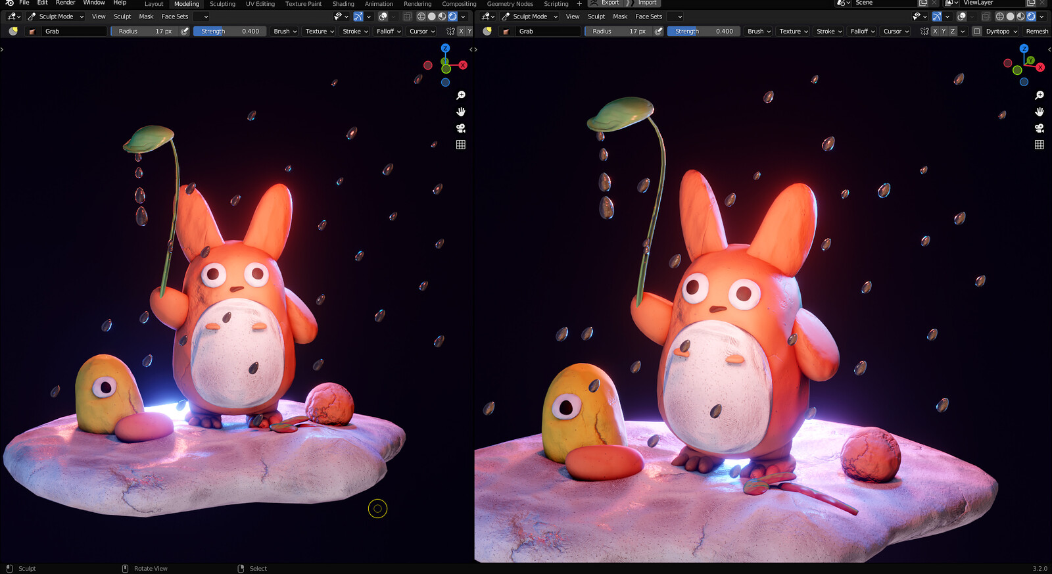Image resolution: width=1052 pixels, height=574 pixels.
Task: Add workspace with plus button
Action: pos(579,3)
